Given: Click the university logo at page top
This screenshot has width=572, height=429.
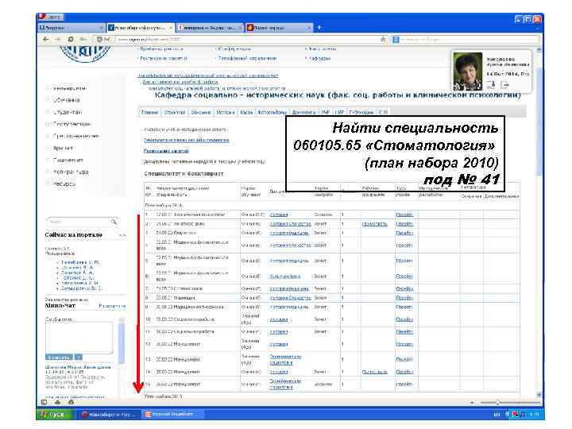Looking at the screenshot, I should click(x=85, y=53).
